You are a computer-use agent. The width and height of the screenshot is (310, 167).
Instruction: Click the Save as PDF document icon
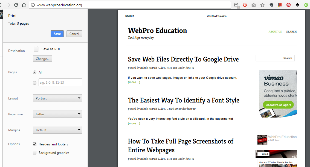tap(36, 49)
